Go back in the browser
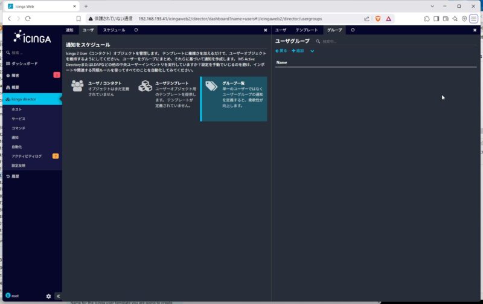 (10, 19)
